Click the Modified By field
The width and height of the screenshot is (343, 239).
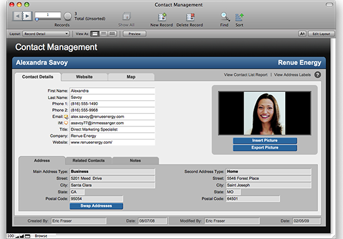[232, 221]
